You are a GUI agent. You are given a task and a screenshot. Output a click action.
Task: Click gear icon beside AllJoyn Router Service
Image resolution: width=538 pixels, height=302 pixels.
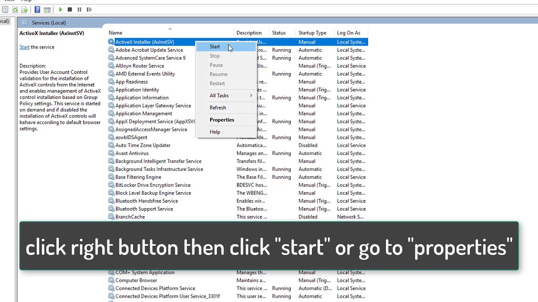pyautogui.click(x=111, y=66)
